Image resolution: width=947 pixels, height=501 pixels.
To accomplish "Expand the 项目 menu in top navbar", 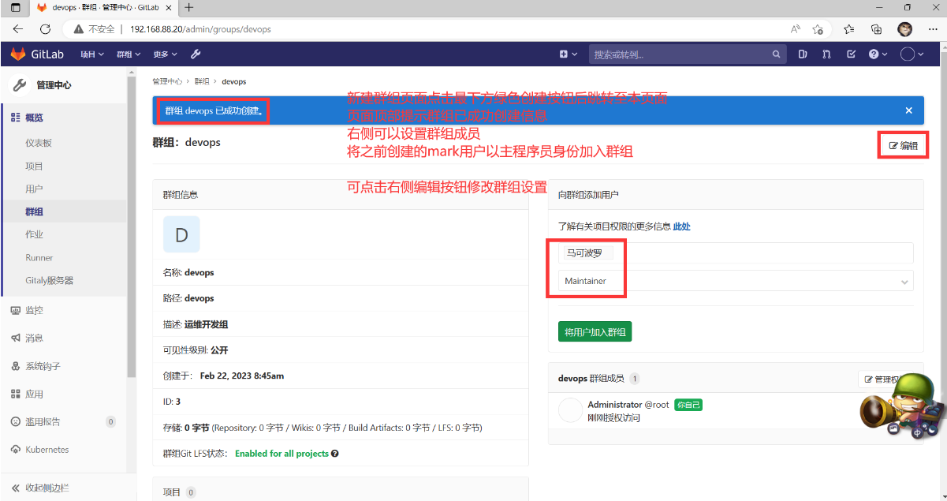I will [x=92, y=54].
